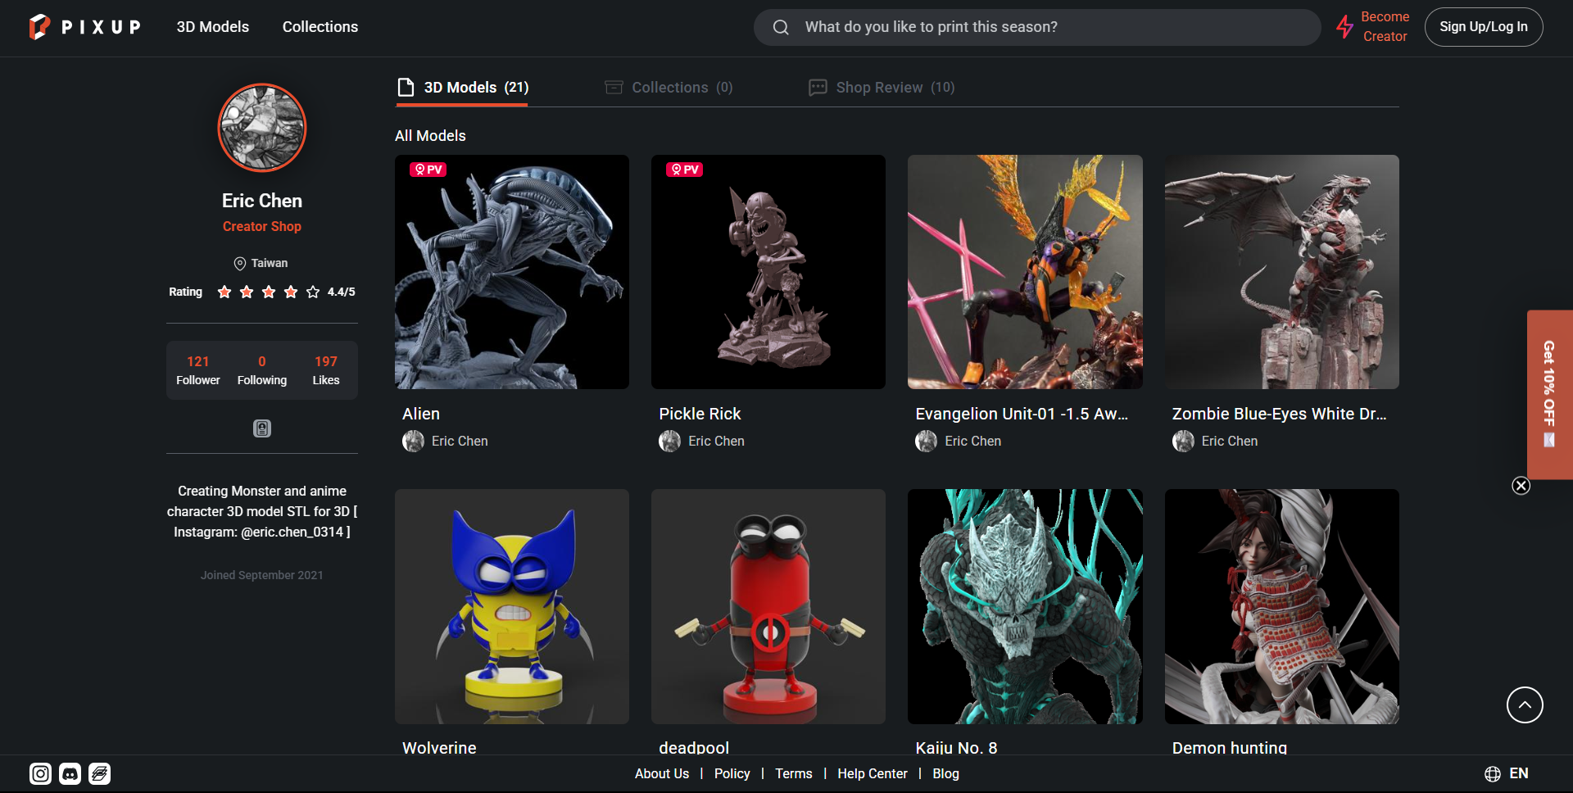
Task: Click the location pin beside Taiwan
Action: click(x=239, y=263)
